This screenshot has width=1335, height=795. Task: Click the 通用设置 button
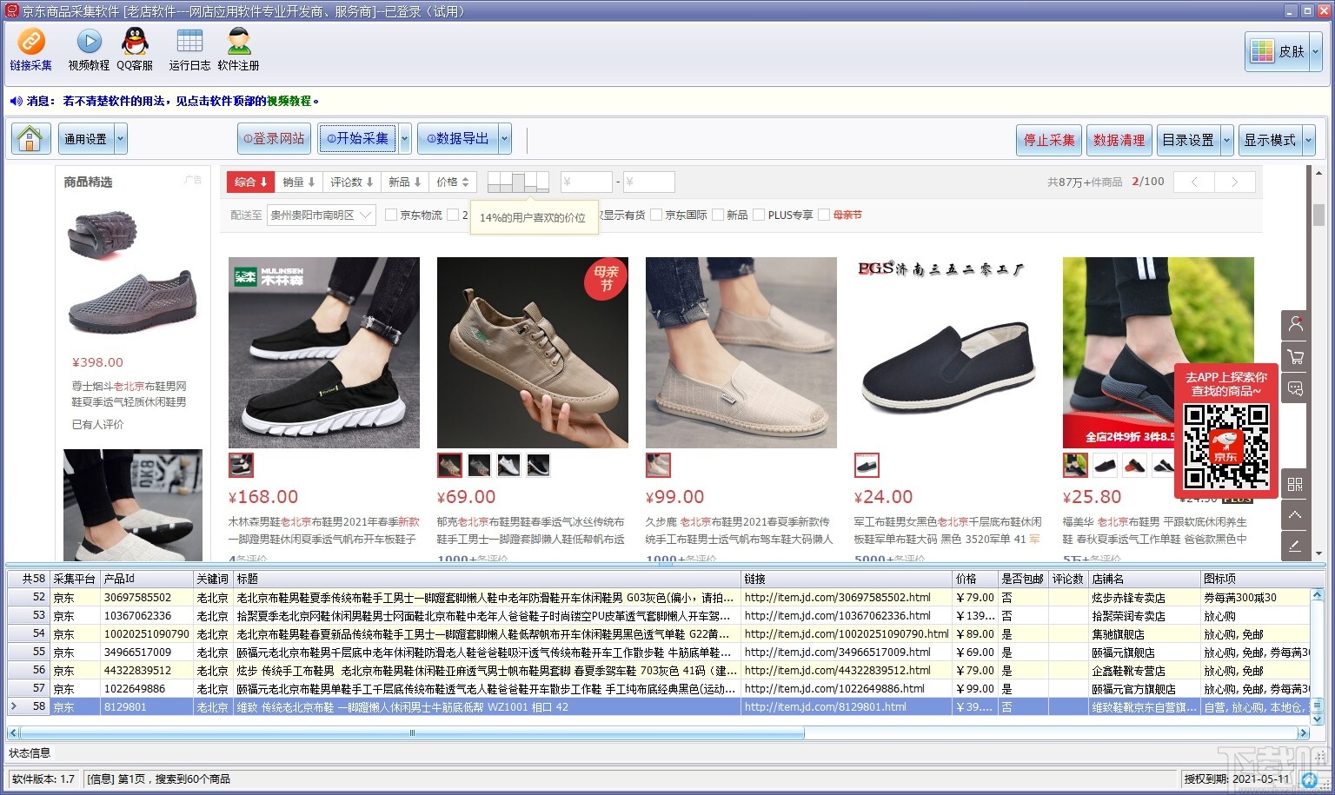pyautogui.click(x=85, y=139)
